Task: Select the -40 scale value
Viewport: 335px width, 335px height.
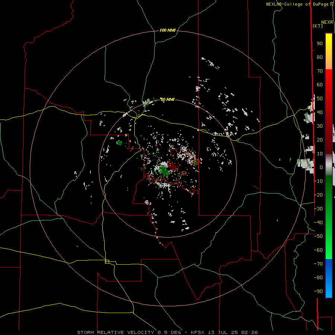Action: pyautogui.click(x=318, y=223)
